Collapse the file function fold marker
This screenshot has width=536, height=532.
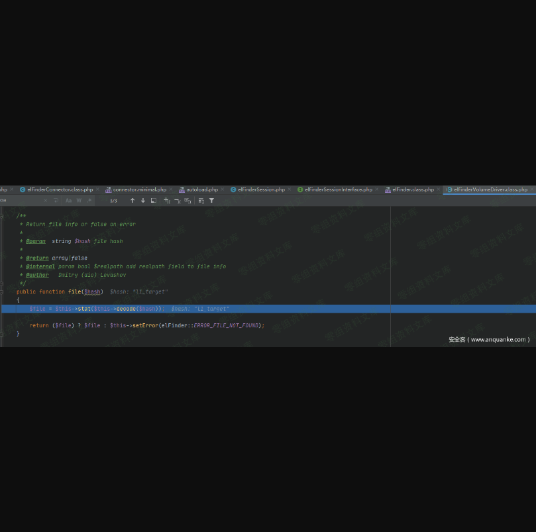click(2, 292)
